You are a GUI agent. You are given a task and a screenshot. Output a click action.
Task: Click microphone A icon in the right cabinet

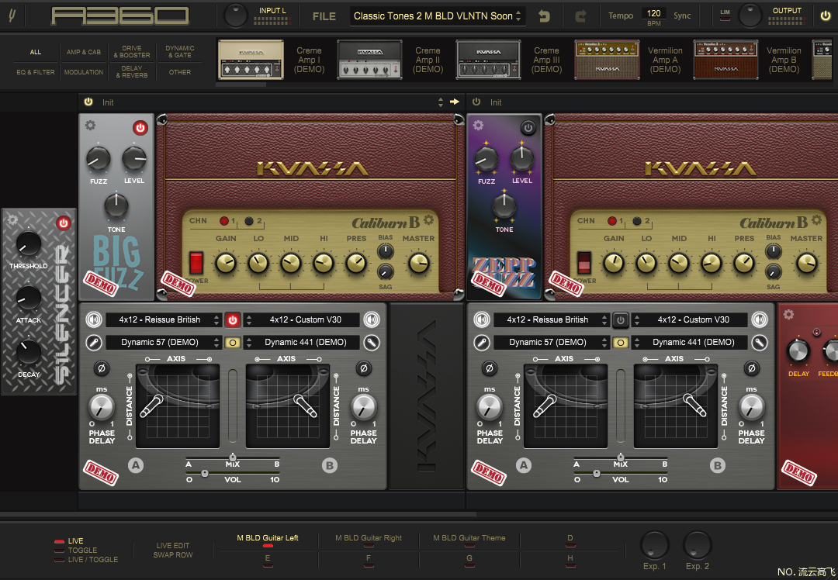point(482,342)
